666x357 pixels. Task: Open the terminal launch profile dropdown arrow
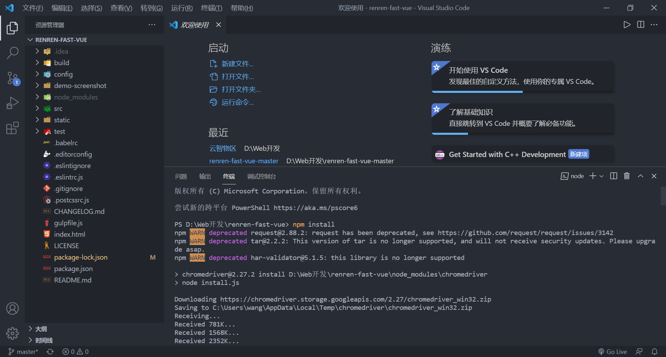click(601, 176)
